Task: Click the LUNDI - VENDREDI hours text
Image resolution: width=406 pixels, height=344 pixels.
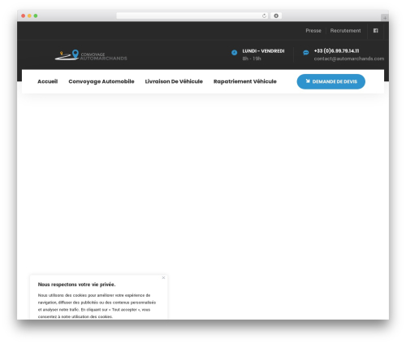Action: pos(263,51)
